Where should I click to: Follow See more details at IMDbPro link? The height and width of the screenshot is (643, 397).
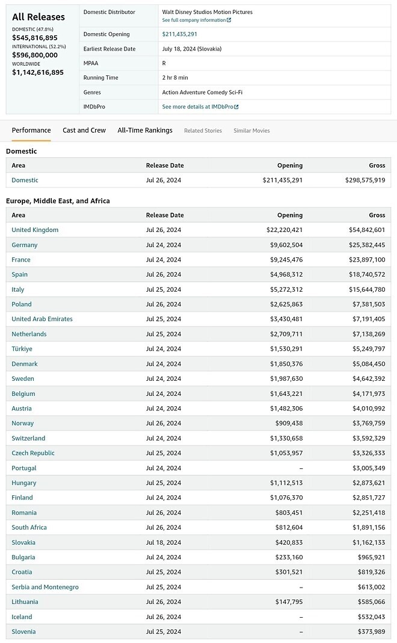[x=197, y=107]
